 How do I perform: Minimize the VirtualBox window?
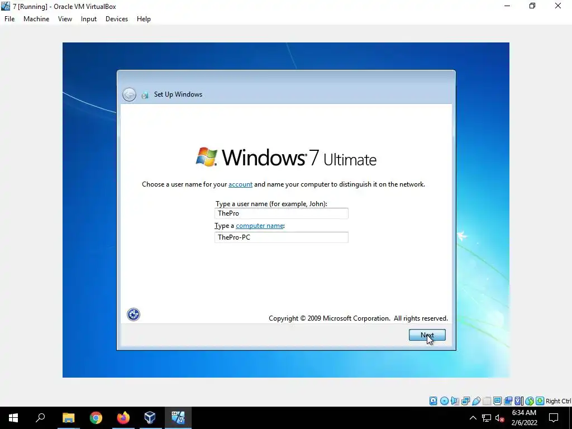coord(507,6)
